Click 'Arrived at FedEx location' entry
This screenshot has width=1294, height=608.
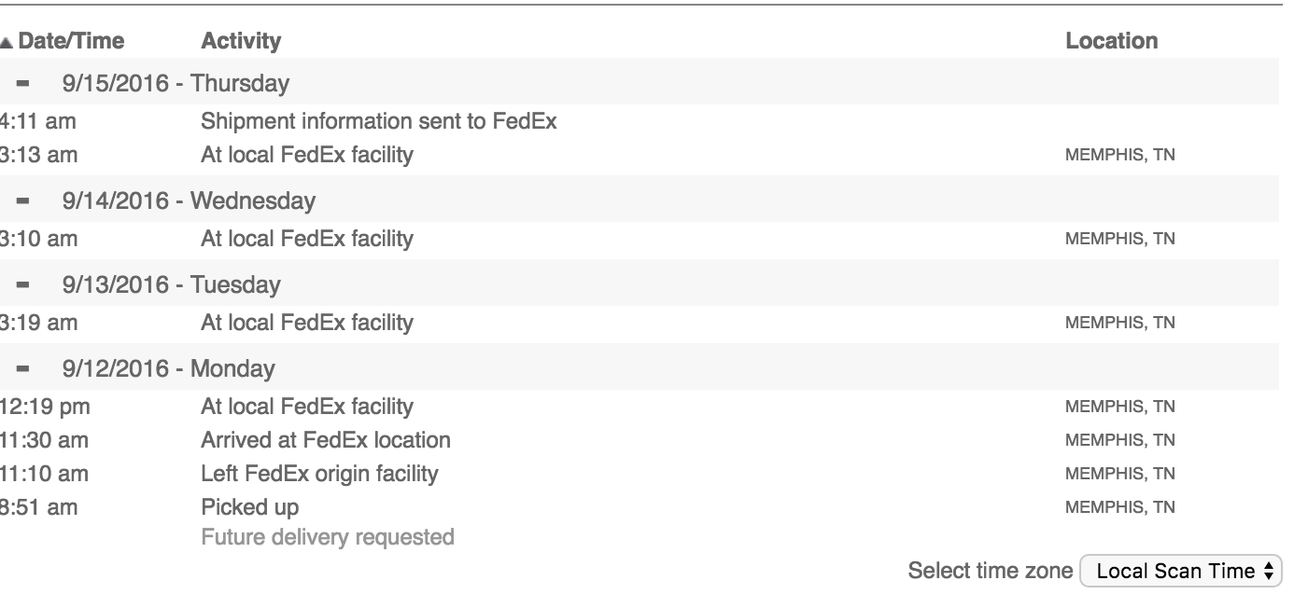[326, 440]
